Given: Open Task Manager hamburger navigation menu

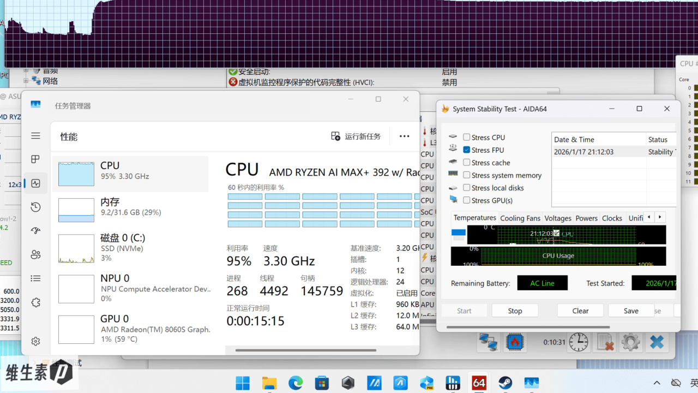Looking at the screenshot, I should point(35,136).
